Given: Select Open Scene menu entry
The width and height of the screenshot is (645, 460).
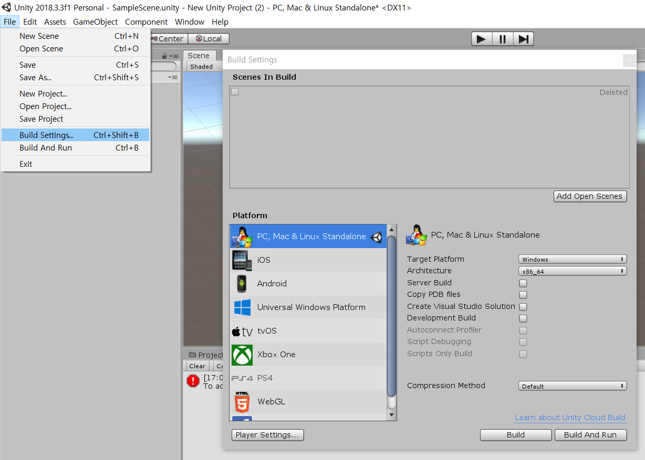Looking at the screenshot, I should pos(76,49).
